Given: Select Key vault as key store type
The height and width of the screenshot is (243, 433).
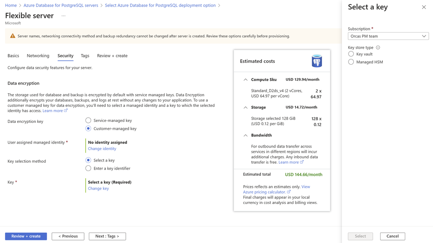Looking at the screenshot, I should [351, 54].
